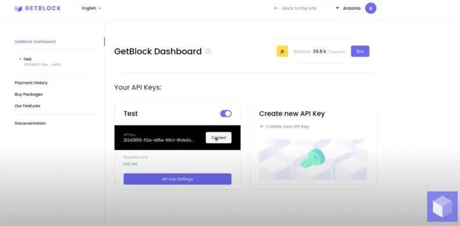This screenshot has height=226, width=460.
Task: Click the Not set requests limit value
Action: tap(131, 164)
